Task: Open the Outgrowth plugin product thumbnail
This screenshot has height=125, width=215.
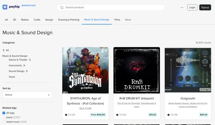Action: pyautogui.click(x=188, y=70)
